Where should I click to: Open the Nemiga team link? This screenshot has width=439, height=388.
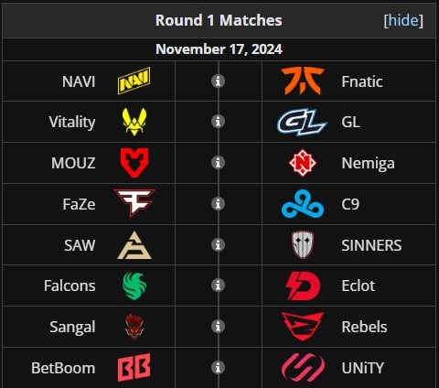click(368, 163)
